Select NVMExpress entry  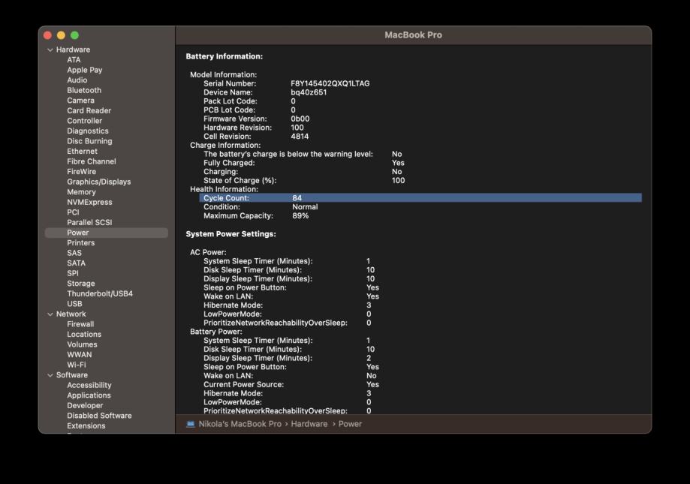tap(89, 202)
